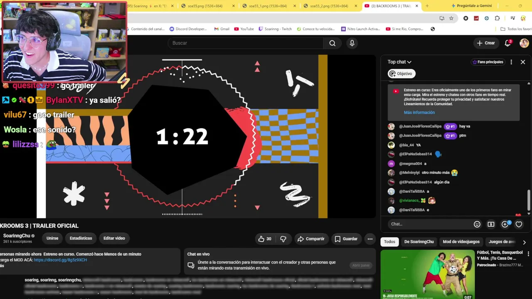Viewport: 532px width, 299px height.
Task: Open the Discord Developer bookmark
Action: pyautogui.click(x=188, y=29)
